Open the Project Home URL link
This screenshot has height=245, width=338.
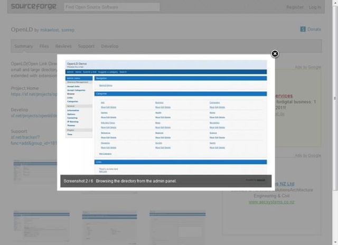(34, 94)
